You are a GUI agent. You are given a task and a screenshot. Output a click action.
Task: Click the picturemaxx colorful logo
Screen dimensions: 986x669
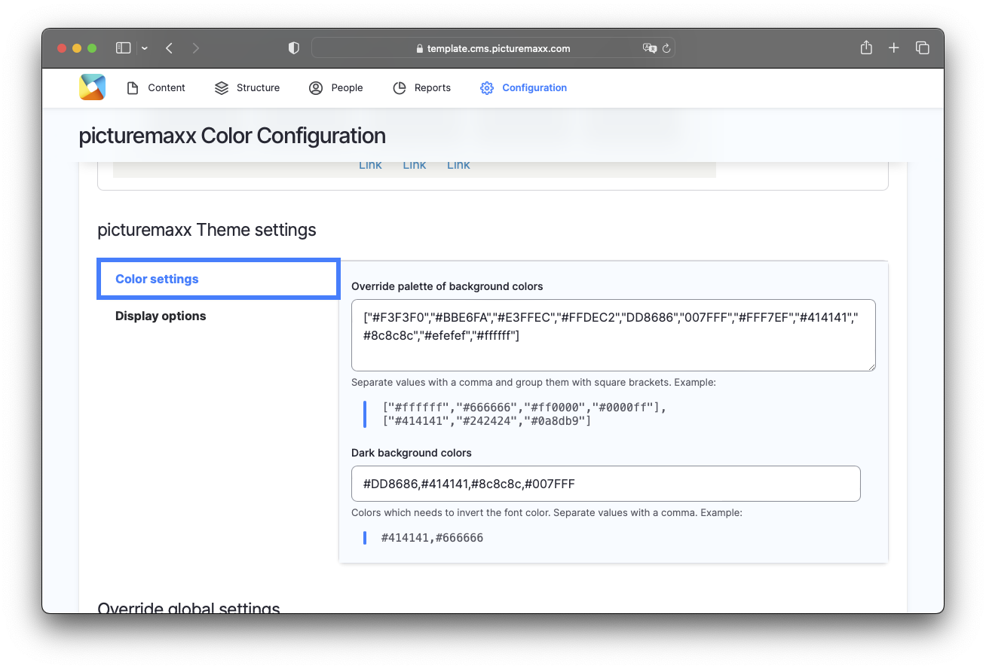point(92,87)
